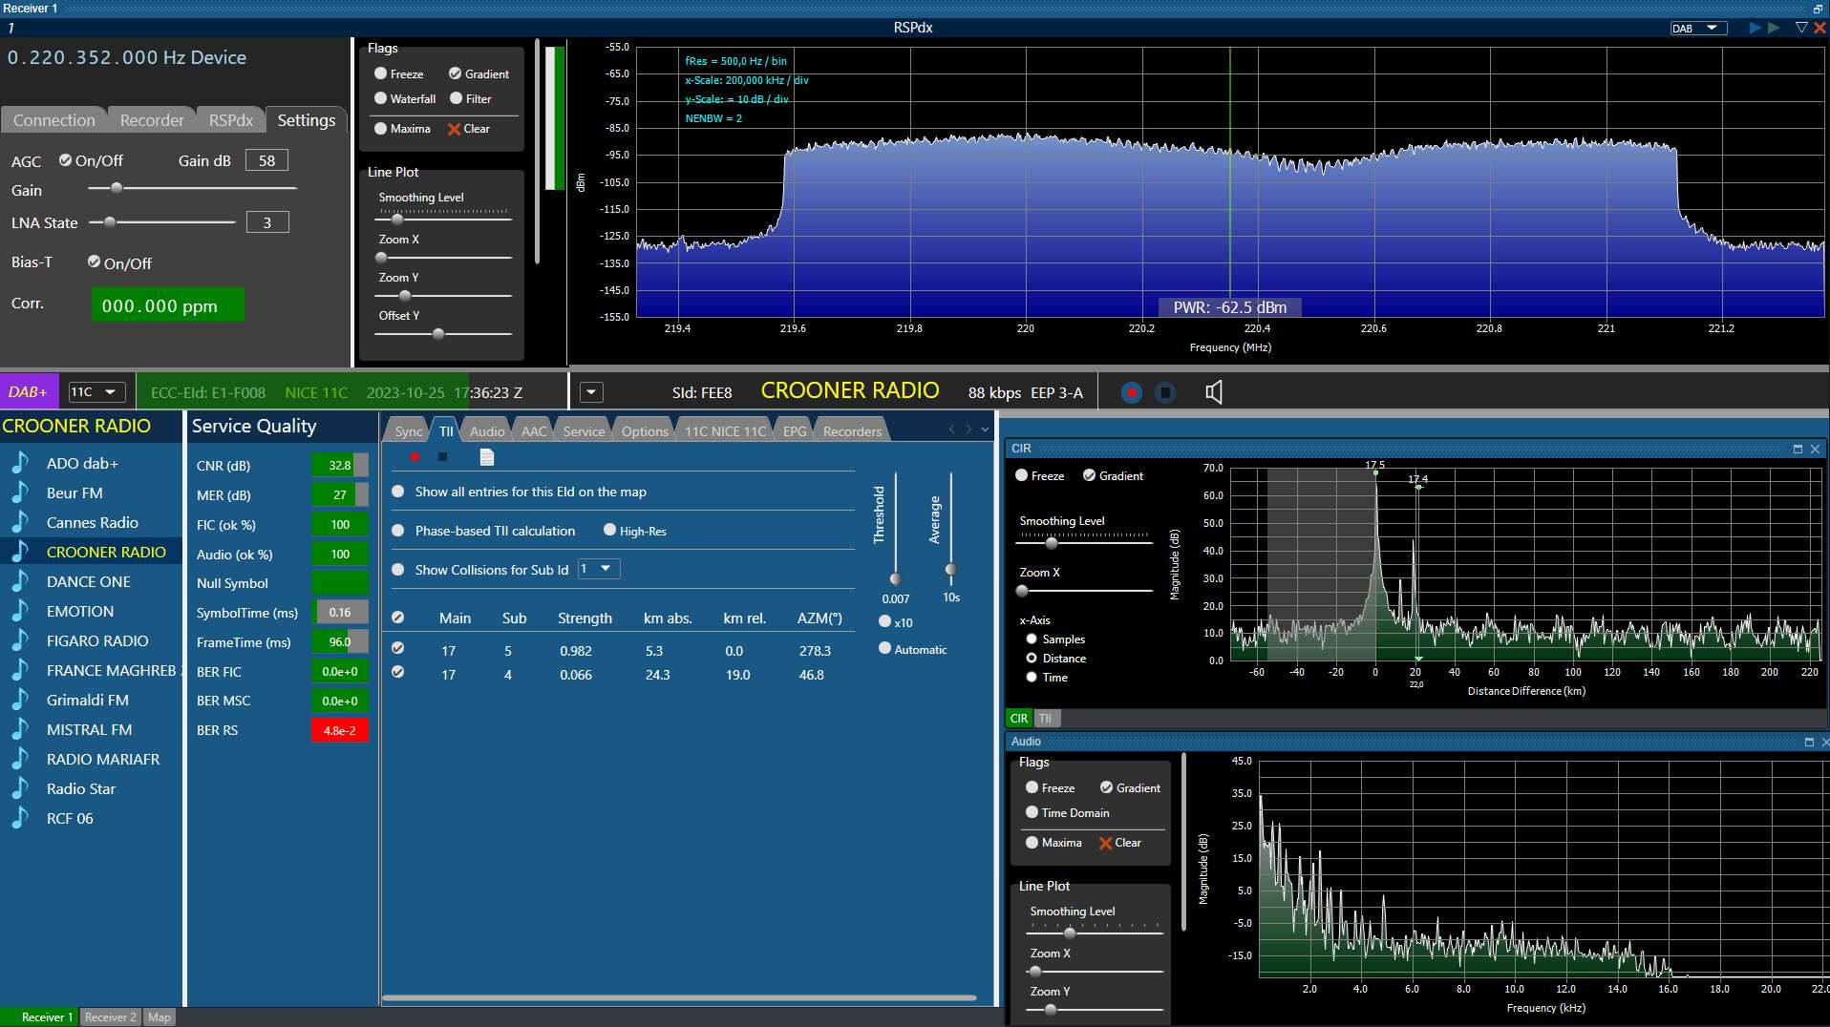Expand the Sub Id collision dropdown

click(x=599, y=569)
